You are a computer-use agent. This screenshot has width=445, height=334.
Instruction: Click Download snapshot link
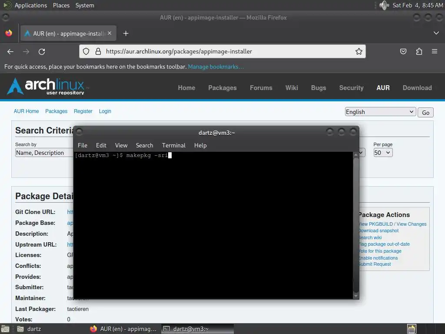pos(379,230)
